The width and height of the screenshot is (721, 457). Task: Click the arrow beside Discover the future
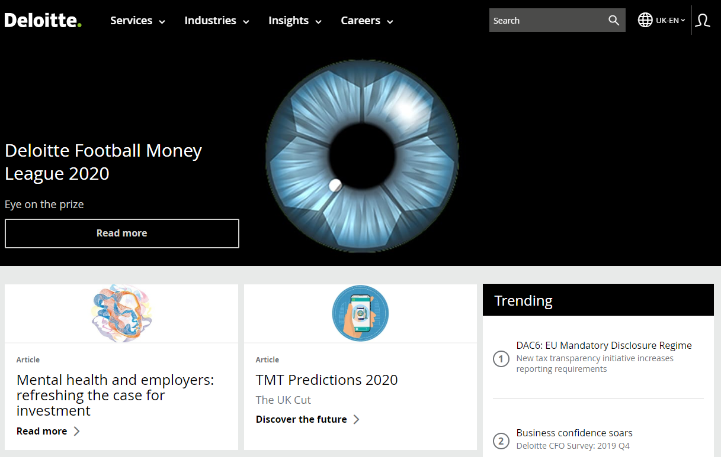click(356, 419)
